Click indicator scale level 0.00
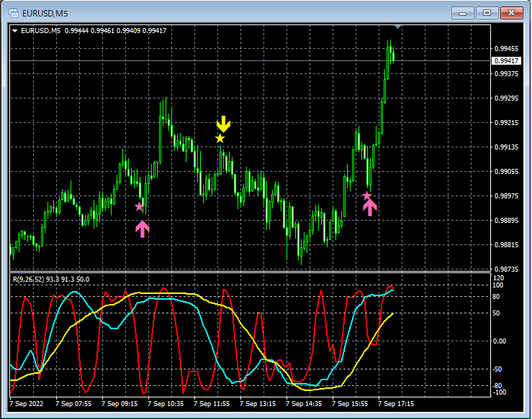Image resolution: width=532 pixels, height=419 pixels. click(499, 341)
